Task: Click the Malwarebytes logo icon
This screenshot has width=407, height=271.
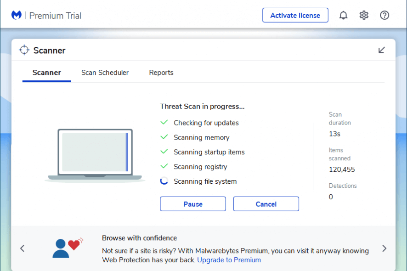Action: coord(17,15)
